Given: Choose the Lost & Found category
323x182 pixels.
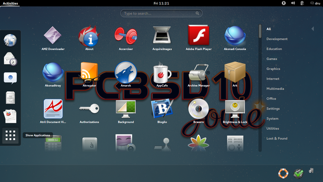Looking at the screenshot, I should [277, 138].
